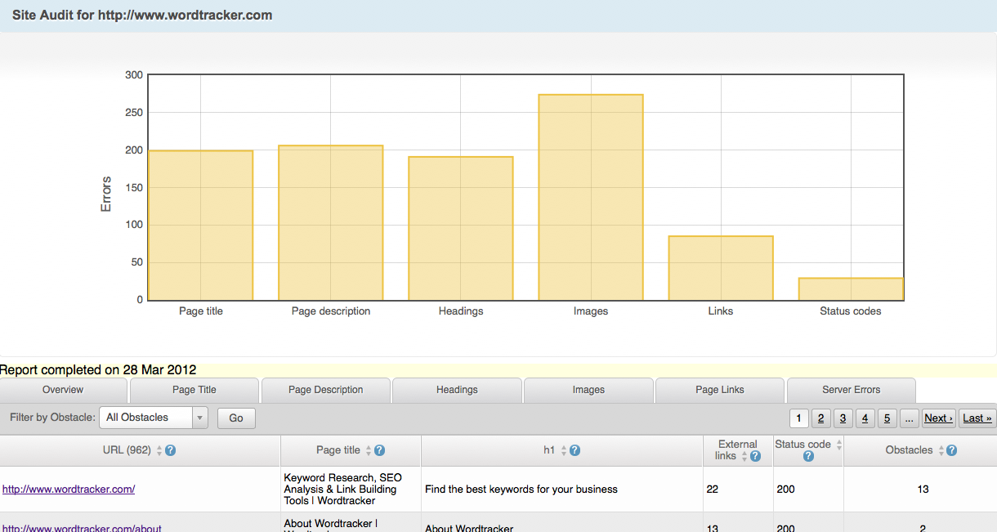
Task: Click the 'Filter by Obstacle:' label
Action: click(52, 418)
